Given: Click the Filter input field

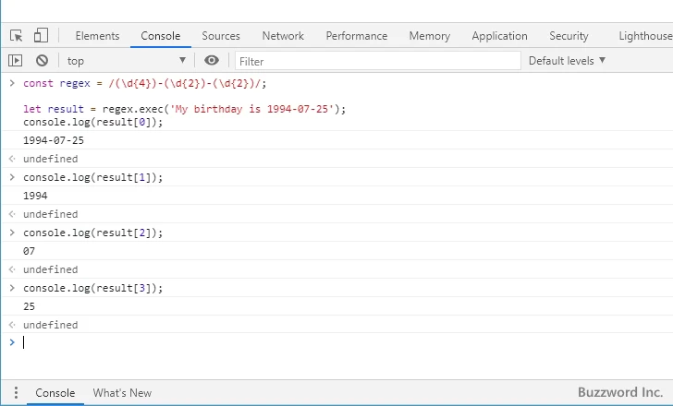Looking at the screenshot, I should (377, 61).
